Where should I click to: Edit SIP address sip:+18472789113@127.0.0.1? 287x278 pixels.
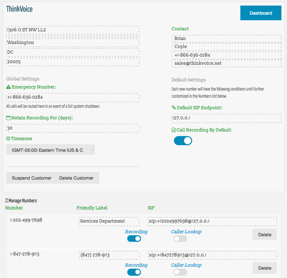click(x=212, y=255)
